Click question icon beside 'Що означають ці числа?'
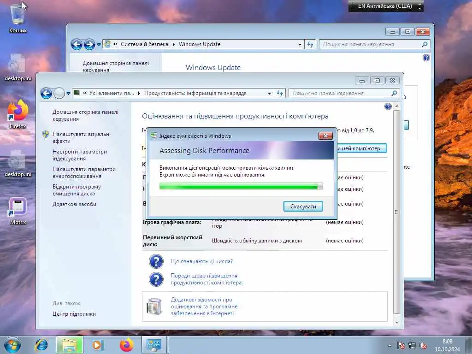 pyautogui.click(x=156, y=261)
